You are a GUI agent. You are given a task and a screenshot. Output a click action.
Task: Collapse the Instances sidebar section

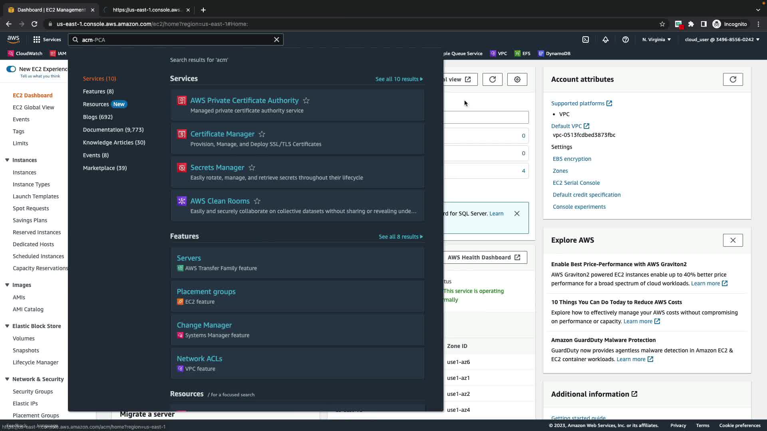(7, 160)
